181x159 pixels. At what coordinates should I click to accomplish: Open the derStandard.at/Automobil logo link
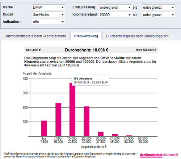tap(159, 155)
